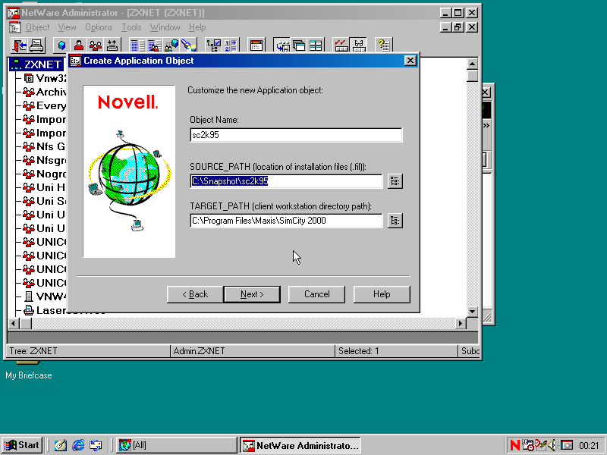Click the users-and-cube trustees toolbar icon
The image size is (607, 455).
(x=171, y=45)
